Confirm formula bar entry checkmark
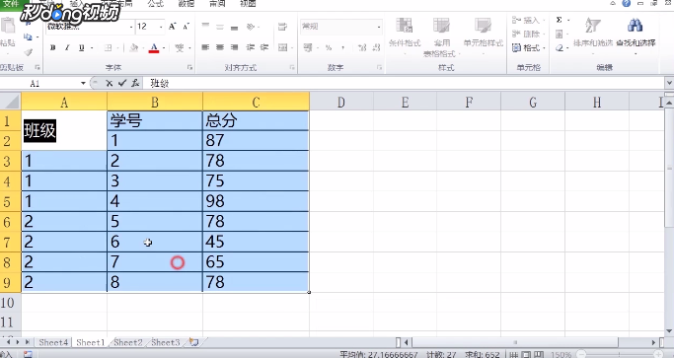This screenshot has height=358, width=674. pyautogui.click(x=122, y=83)
